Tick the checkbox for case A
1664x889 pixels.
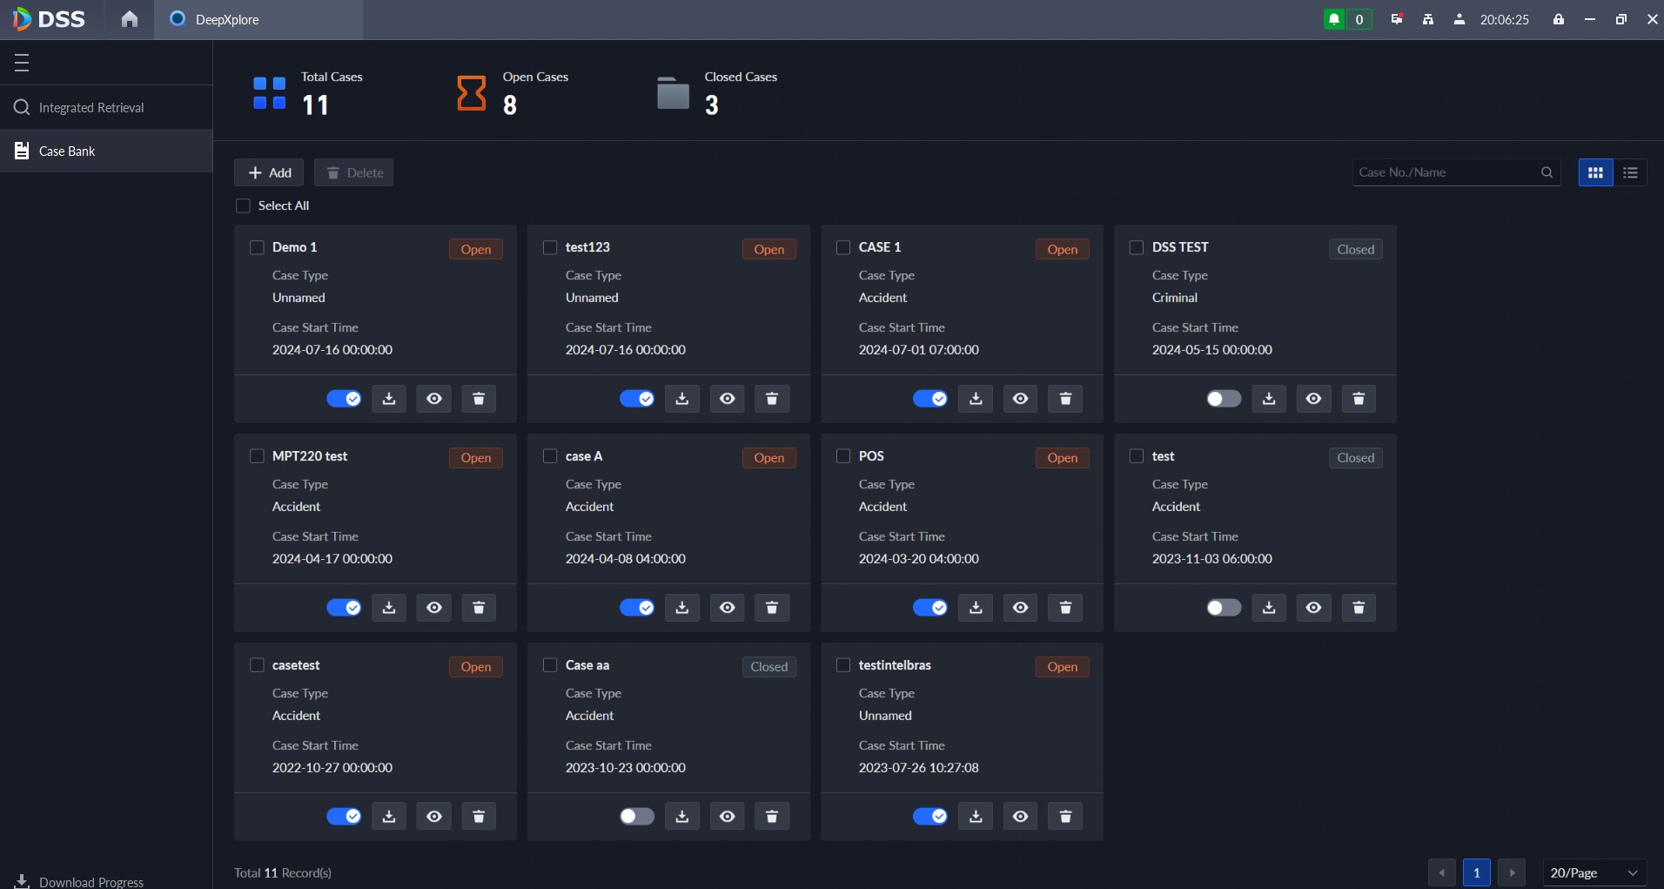click(550, 456)
